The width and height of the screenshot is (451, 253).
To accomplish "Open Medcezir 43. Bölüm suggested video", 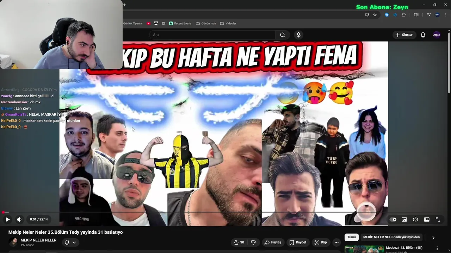I will (x=404, y=247).
